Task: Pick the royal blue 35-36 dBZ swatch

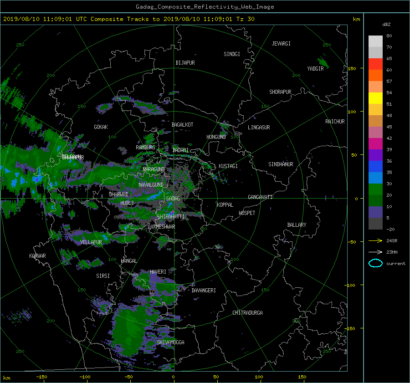Action: [x=375, y=167]
